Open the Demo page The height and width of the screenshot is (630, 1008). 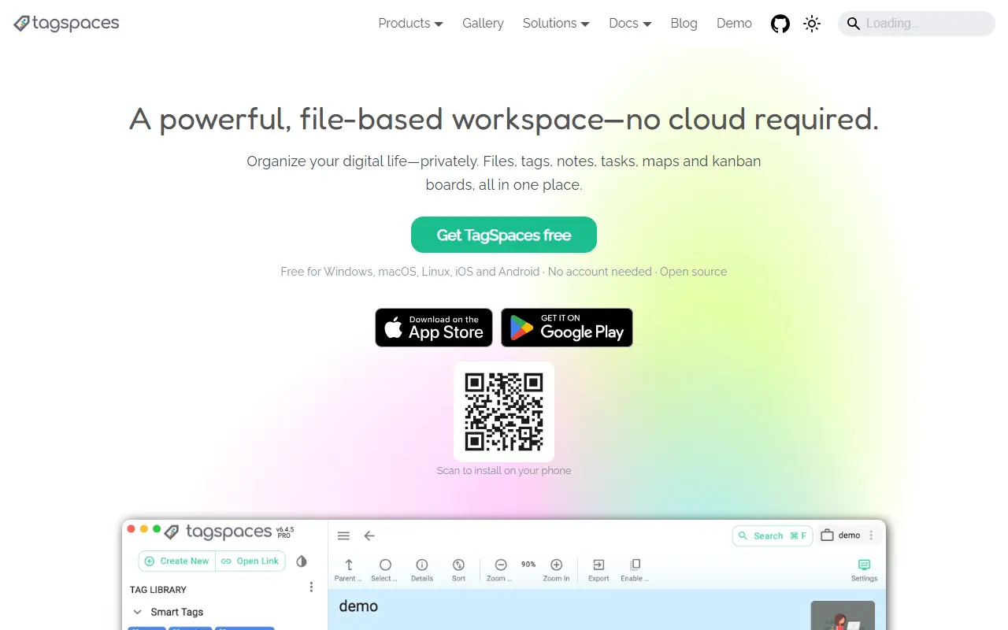(x=734, y=24)
